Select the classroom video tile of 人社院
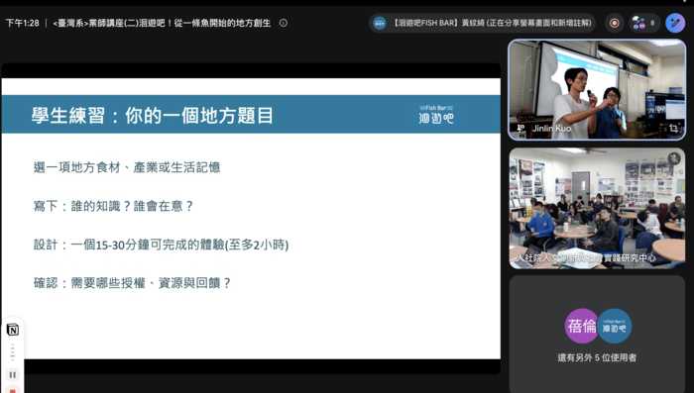Image resolution: width=694 pixels, height=393 pixels. click(x=597, y=208)
